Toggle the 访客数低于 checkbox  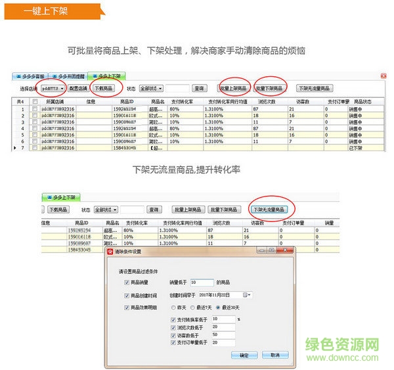coord(173,335)
